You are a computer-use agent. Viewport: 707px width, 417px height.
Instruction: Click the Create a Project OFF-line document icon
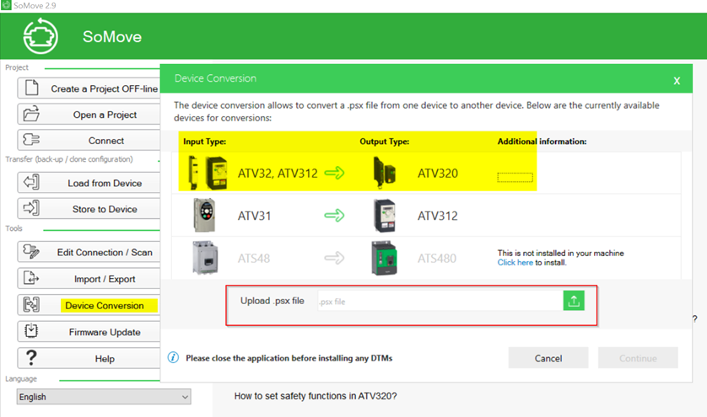[31, 88]
